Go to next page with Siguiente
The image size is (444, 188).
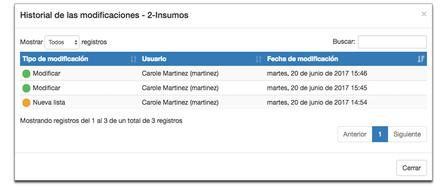point(407,134)
